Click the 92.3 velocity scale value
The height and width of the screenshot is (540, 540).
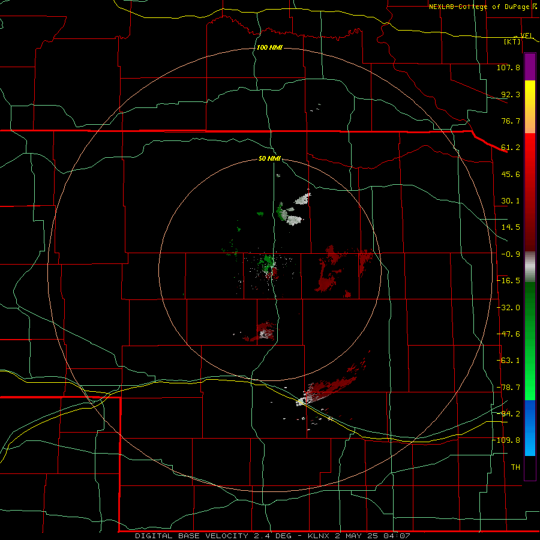pyautogui.click(x=511, y=94)
